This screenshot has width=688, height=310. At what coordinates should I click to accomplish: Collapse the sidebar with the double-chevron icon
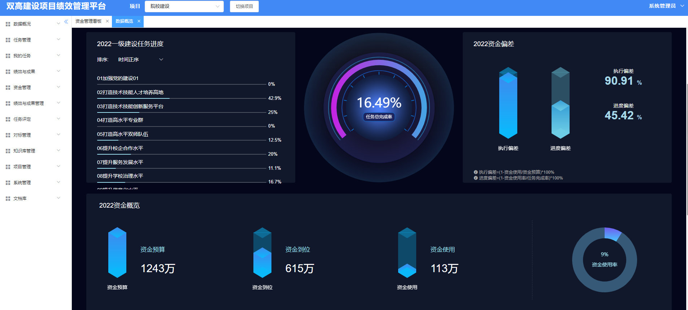66,22
